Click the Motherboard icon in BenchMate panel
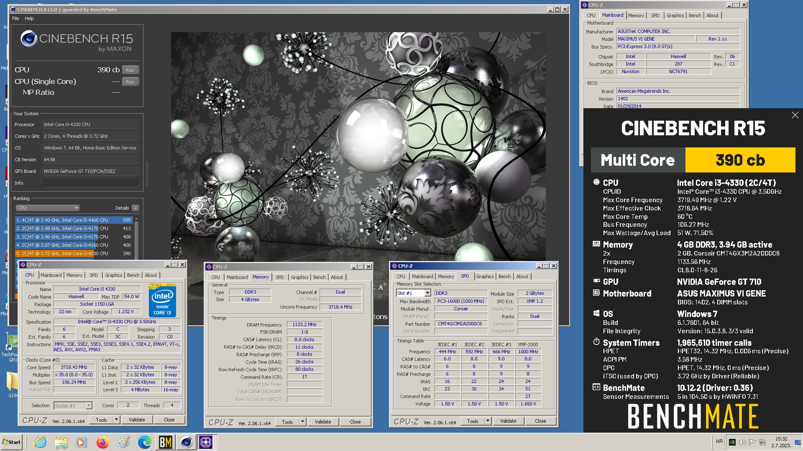Screen dimensions: 803x451 (x=596, y=293)
